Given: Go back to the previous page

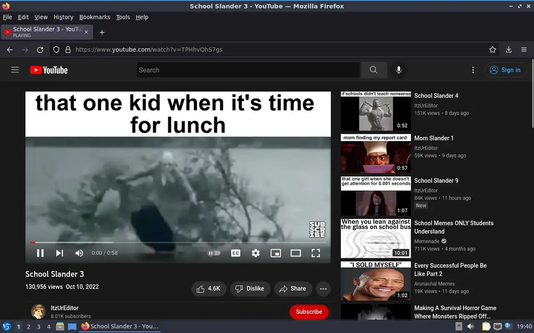Looking at the screenshot, I should (x=10, y=50).
